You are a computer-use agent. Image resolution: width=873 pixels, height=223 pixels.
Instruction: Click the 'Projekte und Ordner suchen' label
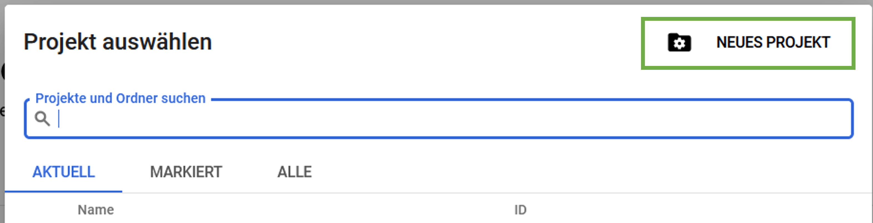(120, 99)
